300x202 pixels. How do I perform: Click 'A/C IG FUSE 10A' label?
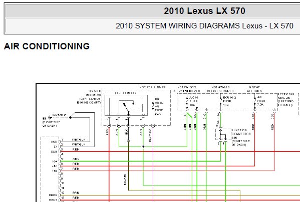193,101
